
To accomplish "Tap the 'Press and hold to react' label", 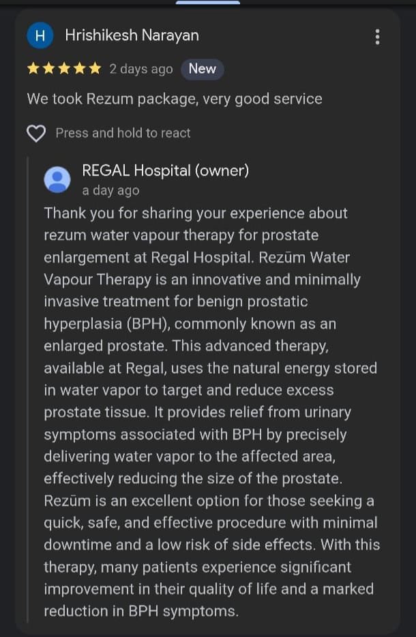I will click(x=123, y=133).
